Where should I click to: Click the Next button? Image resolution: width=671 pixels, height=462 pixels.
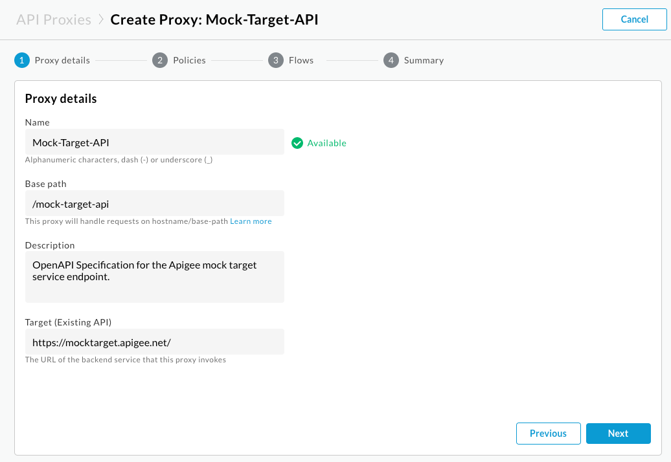point(618,433)
